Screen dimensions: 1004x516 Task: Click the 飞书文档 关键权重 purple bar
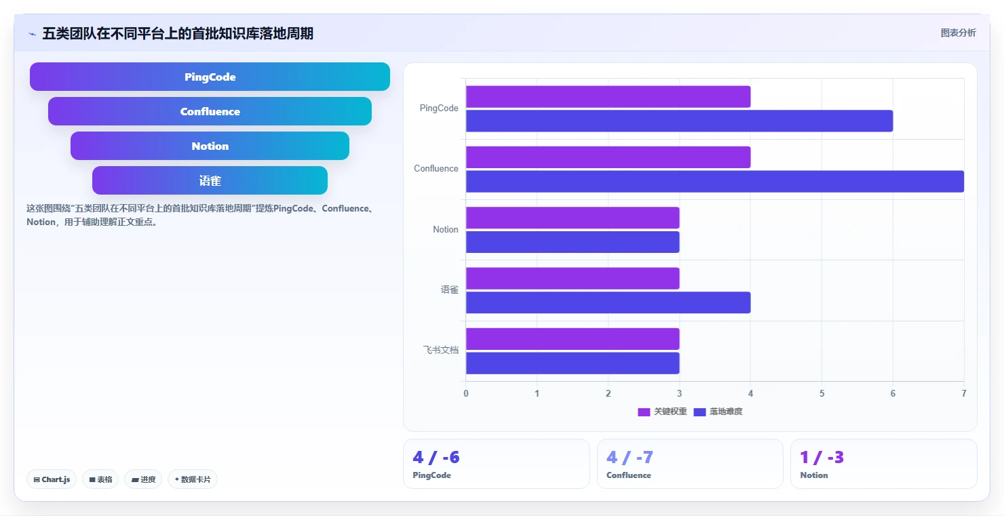[x=573, y=339]
